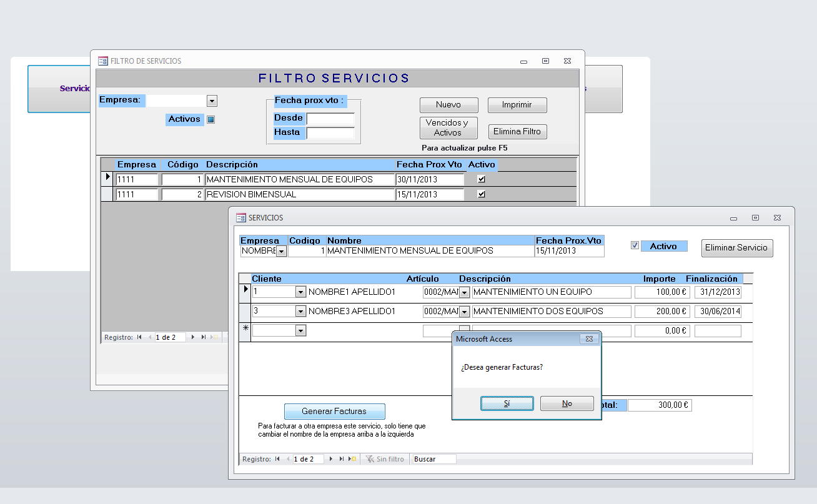
Task: Go to last record in Filtro de Servicios
Action: [204, 337]
